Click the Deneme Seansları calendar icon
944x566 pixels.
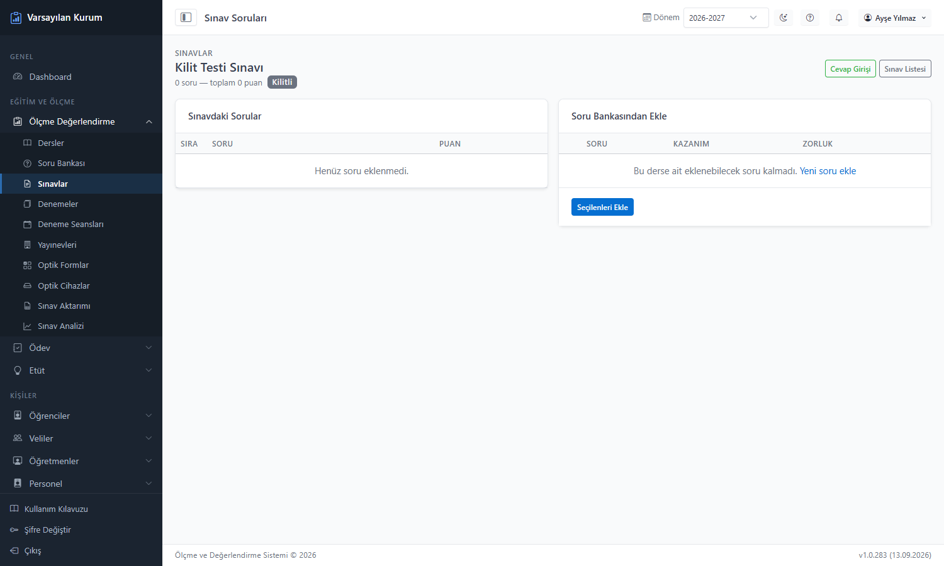pyautogui.click(x=27, y=225)
